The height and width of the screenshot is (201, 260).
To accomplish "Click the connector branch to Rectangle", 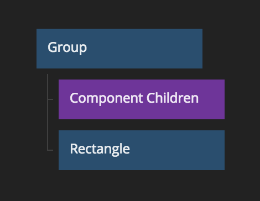I will point(50,150).
